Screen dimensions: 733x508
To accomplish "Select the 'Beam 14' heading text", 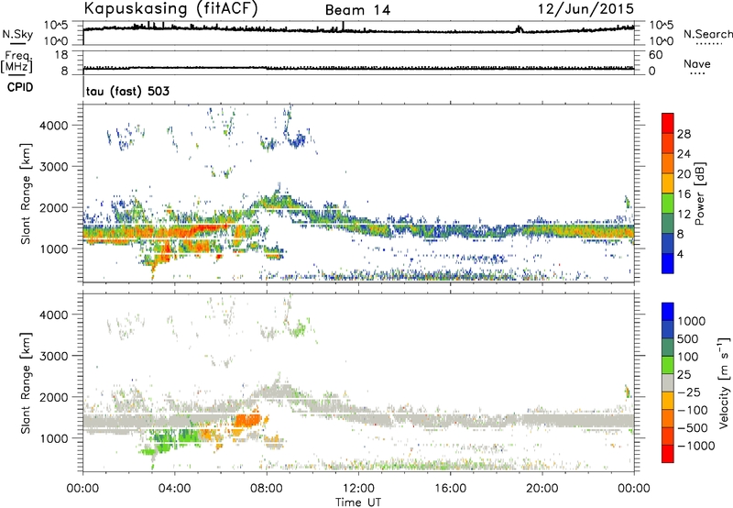I will coord(357,10).
